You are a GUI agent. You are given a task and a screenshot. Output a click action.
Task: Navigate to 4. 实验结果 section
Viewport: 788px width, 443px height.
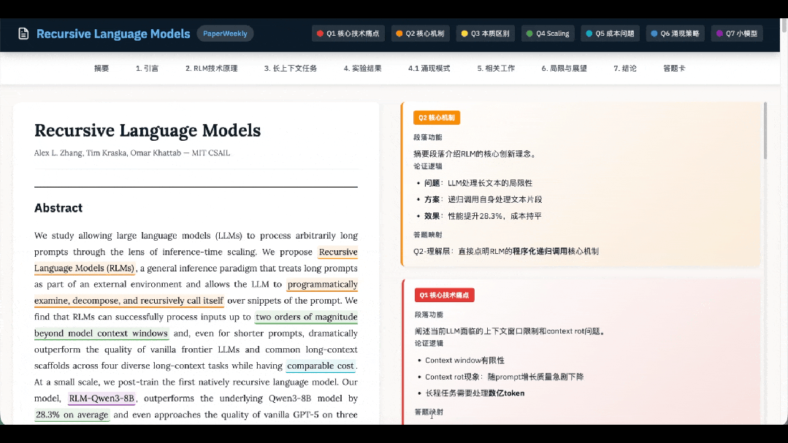coord(363,68)
